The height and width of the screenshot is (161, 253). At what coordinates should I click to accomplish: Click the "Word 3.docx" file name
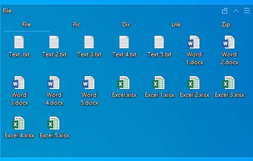coord(19,99)
